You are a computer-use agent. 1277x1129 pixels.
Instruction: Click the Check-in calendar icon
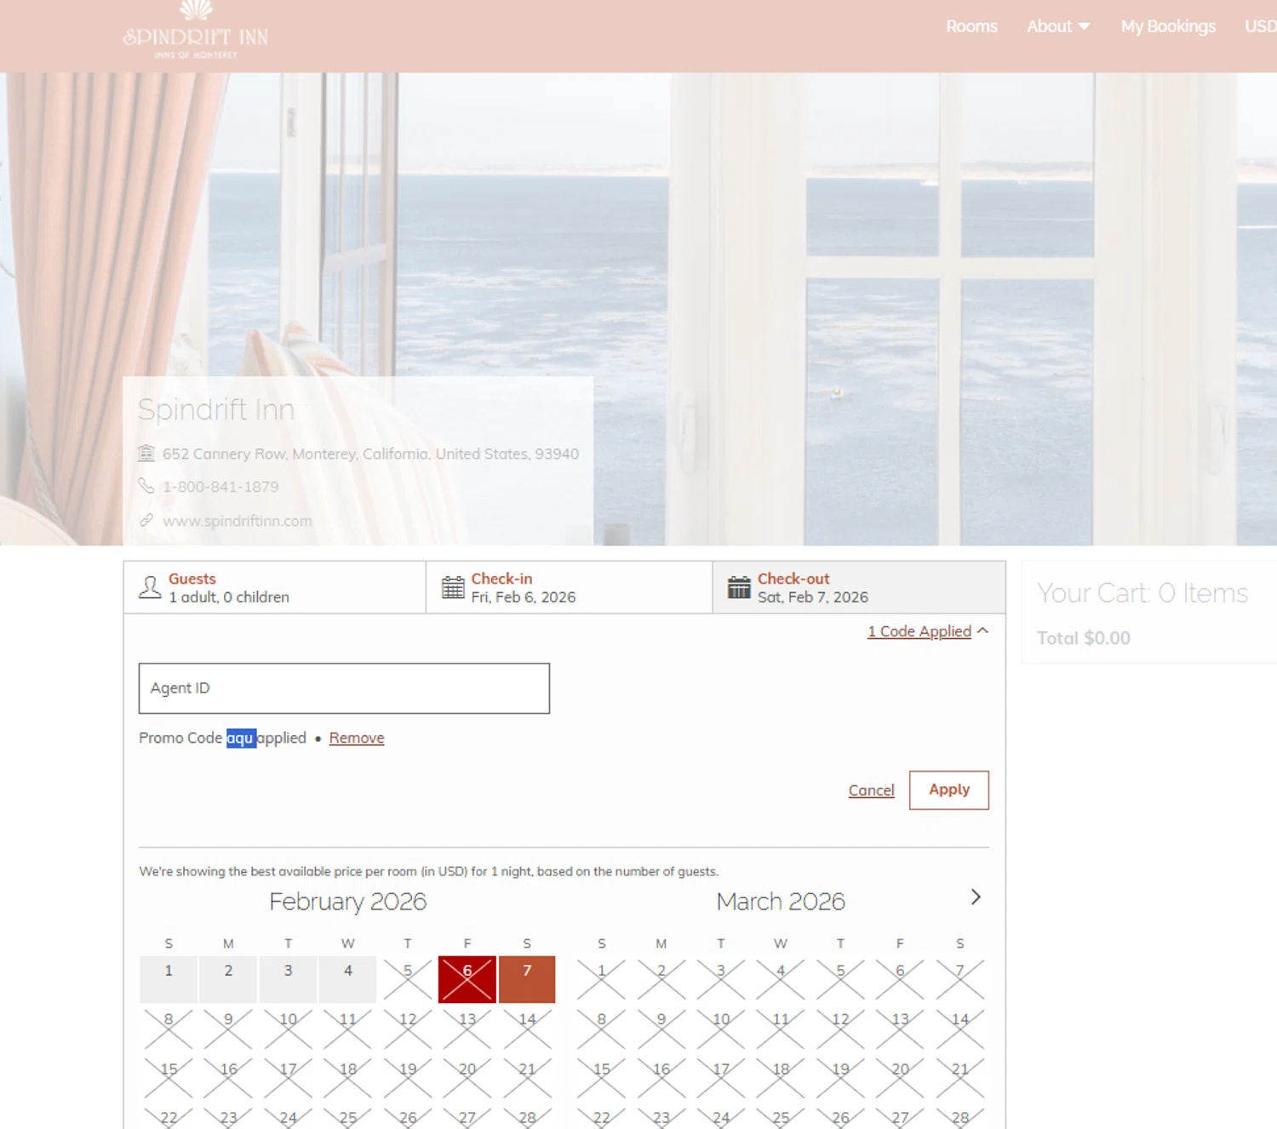tap(453, 587)
